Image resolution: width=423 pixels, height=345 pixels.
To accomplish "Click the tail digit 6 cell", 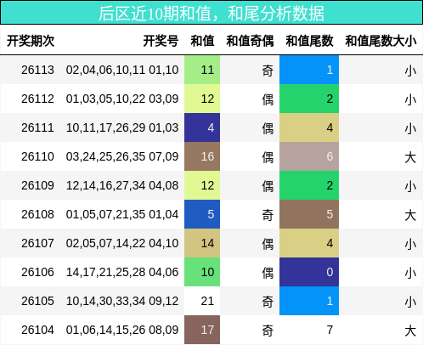I will (309, 156).
